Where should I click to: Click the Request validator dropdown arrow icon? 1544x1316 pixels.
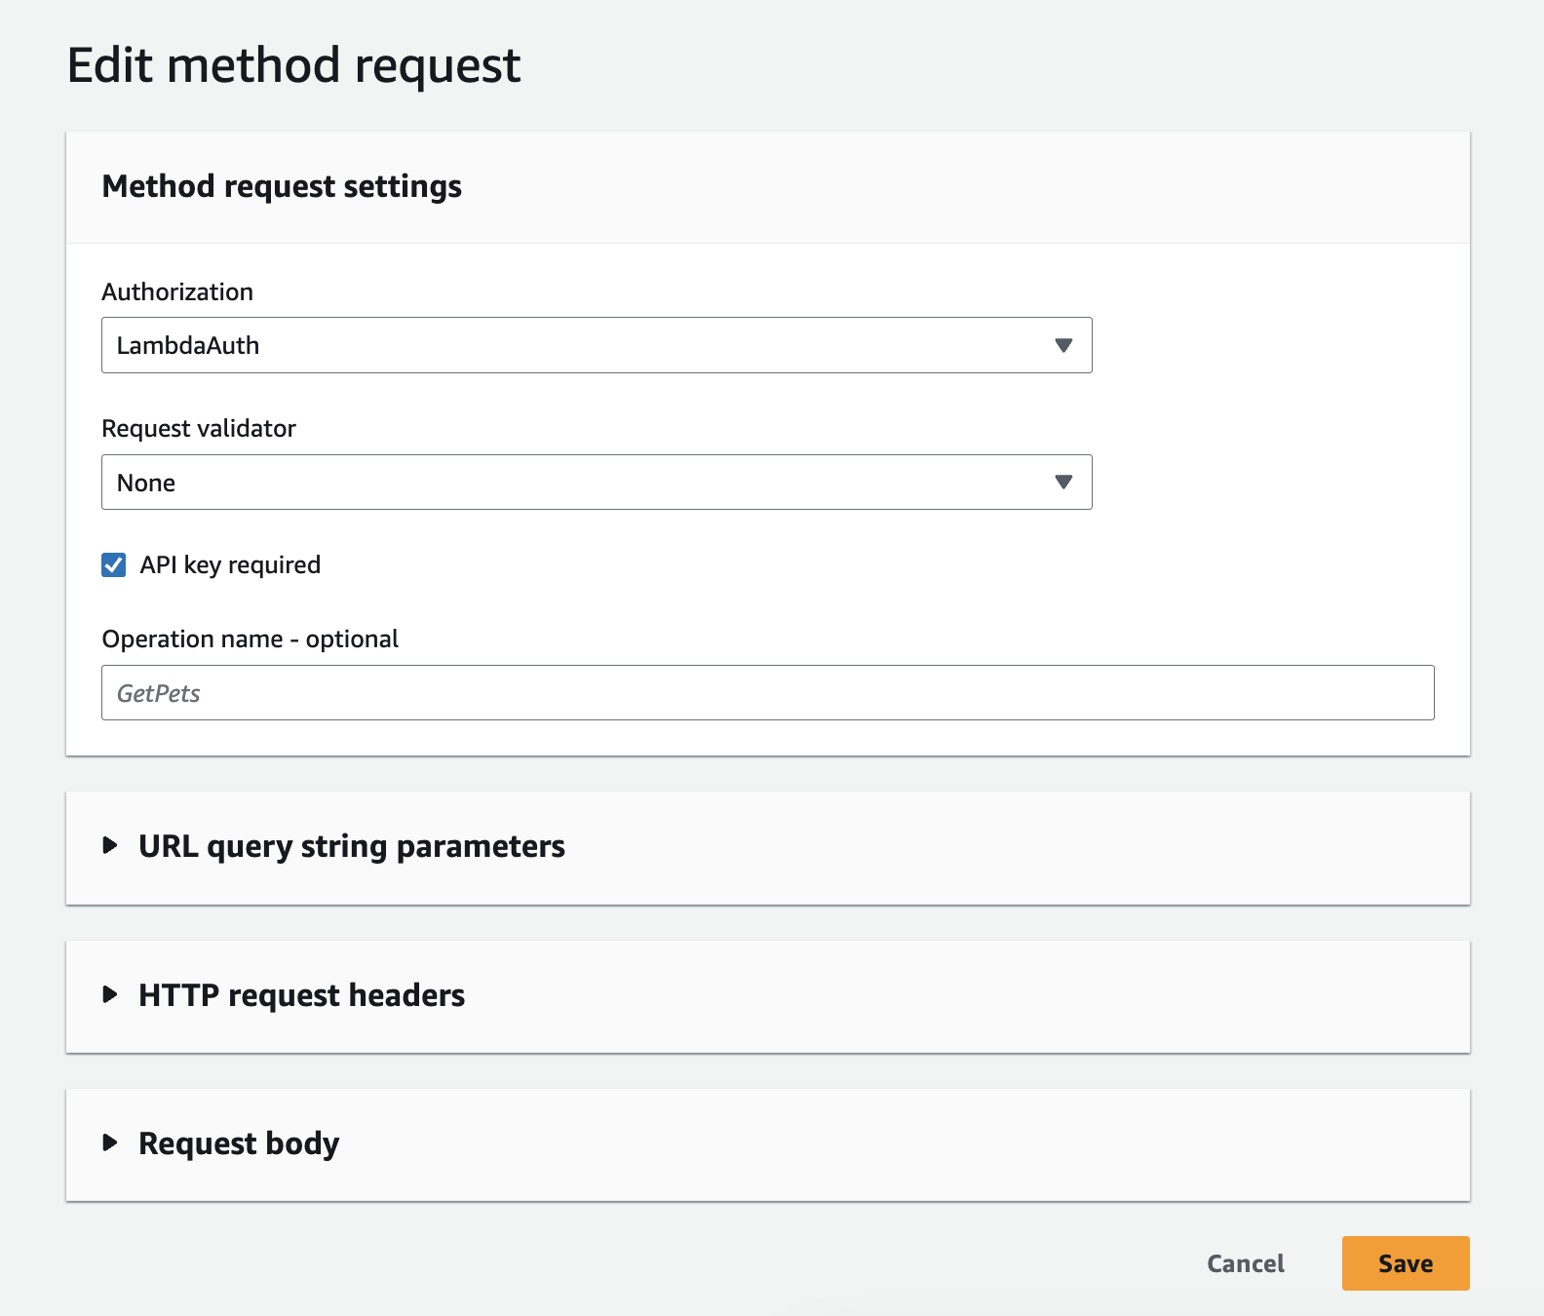pyautogui.click(x=1063, y=482)
